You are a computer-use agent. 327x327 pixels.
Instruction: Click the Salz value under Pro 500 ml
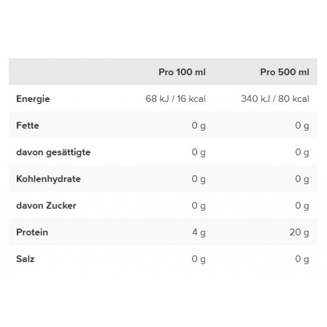302,259
